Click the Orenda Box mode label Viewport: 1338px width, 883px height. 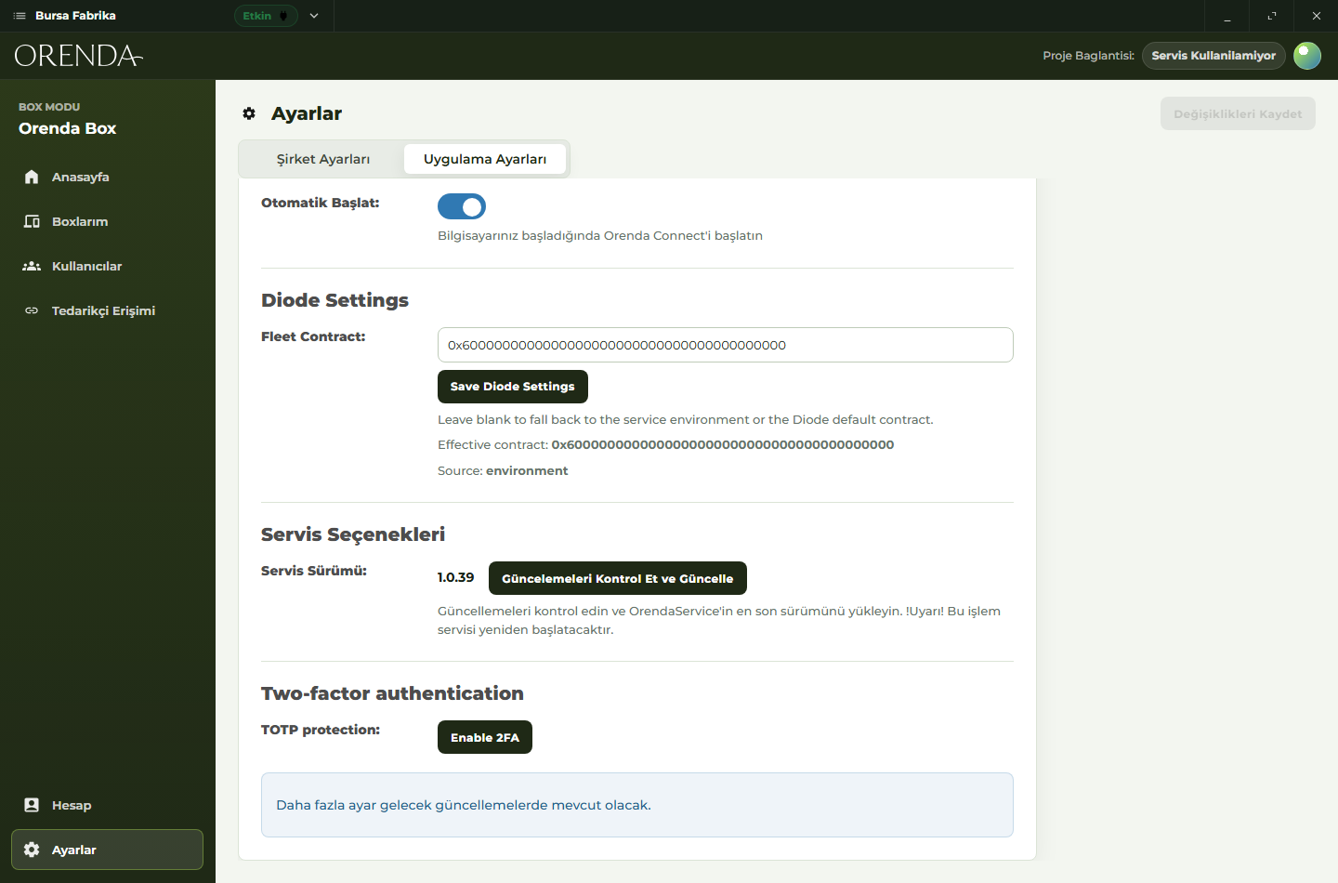pos(68,128)
